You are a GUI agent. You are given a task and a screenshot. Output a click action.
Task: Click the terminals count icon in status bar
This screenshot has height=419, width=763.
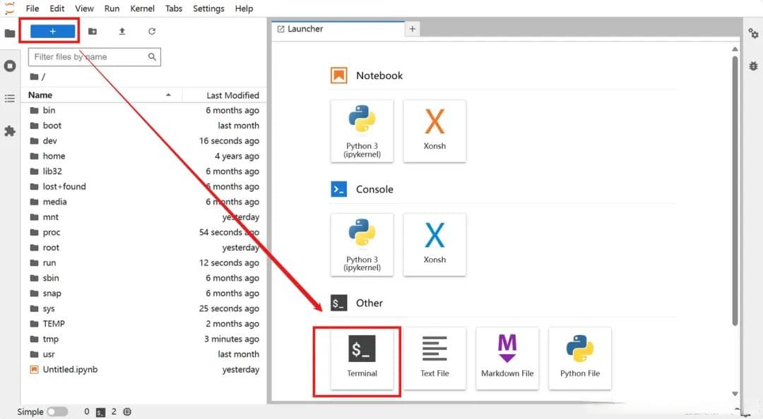click(101, 412)
